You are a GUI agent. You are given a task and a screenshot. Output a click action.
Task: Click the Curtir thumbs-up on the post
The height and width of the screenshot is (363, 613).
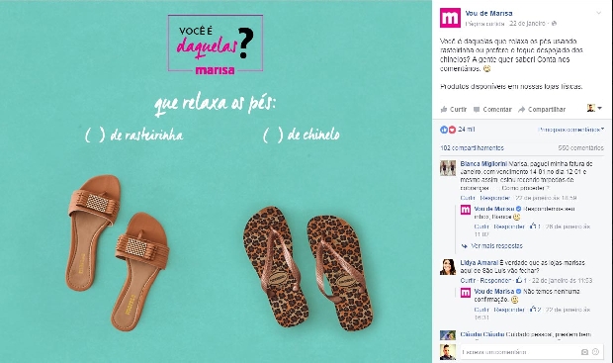[x=444, y=109]
